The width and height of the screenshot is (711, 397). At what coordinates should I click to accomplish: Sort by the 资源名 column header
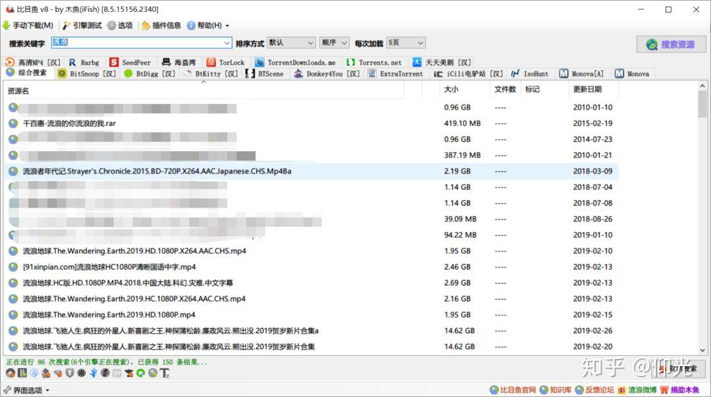(204, 91)
